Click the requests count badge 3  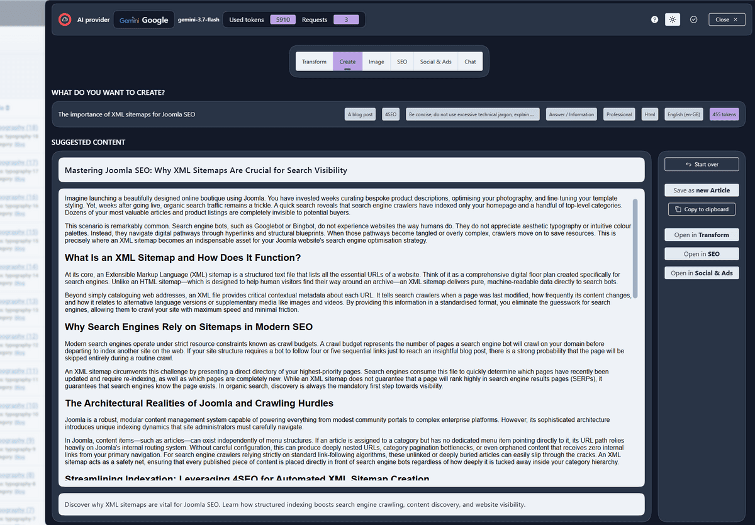(x=346, y=19)
